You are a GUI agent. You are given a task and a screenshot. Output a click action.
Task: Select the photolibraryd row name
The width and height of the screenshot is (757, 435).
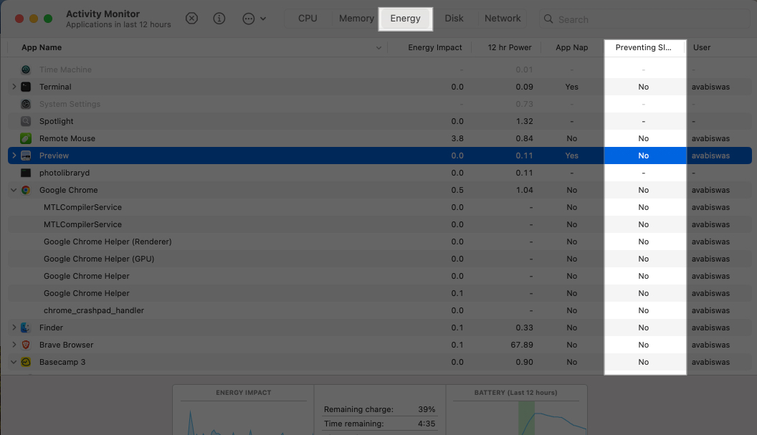pyautogui.click(x=65, y=173)
